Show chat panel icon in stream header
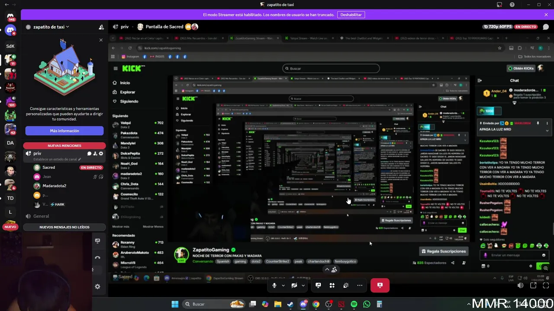The image size is (554, 311). [546, 27]
